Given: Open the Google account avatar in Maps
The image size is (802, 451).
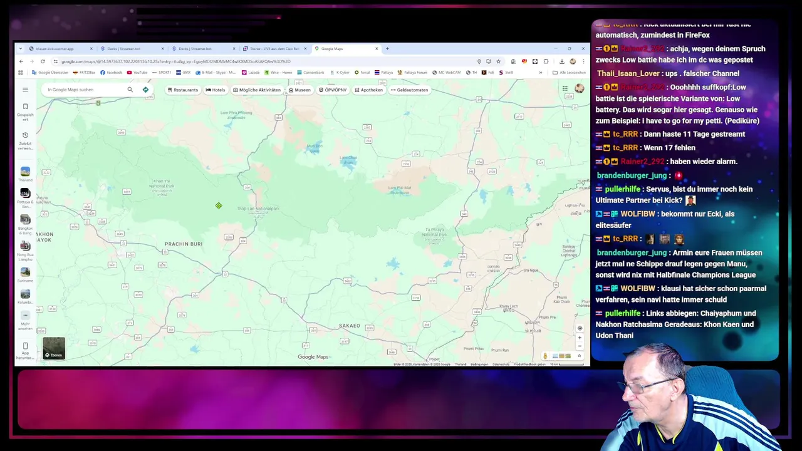Looking at the screenshot, I should (x=579, y=89).
